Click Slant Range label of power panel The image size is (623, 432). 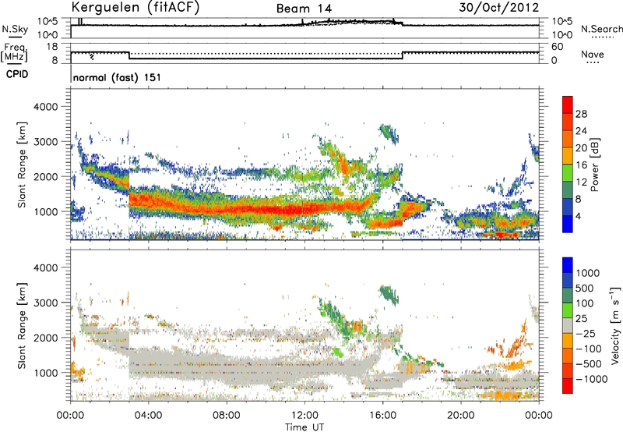point(22,165)
